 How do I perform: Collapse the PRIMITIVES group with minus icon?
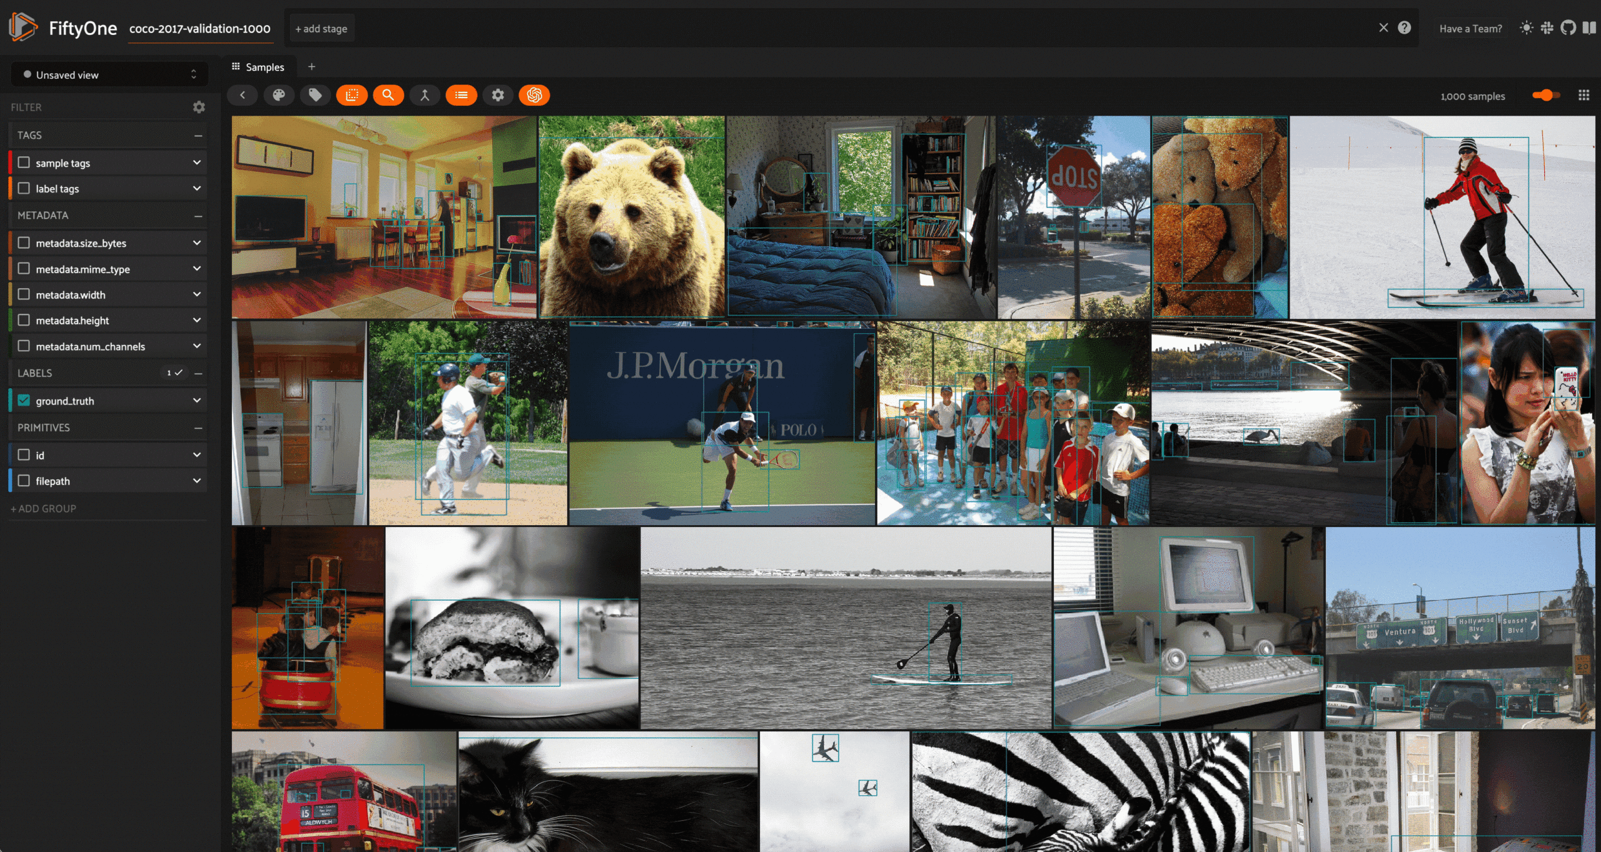pos(198,428)
